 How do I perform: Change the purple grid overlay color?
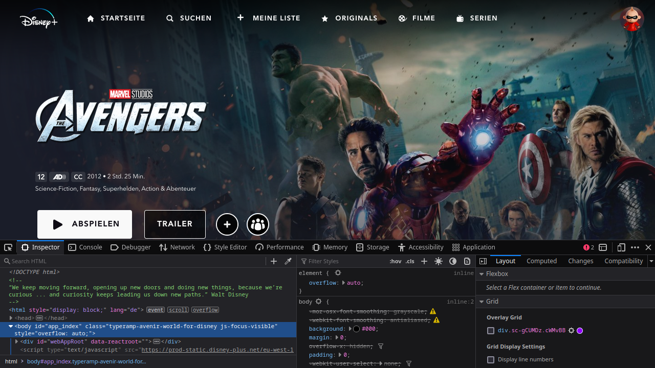tap(580, 331)
